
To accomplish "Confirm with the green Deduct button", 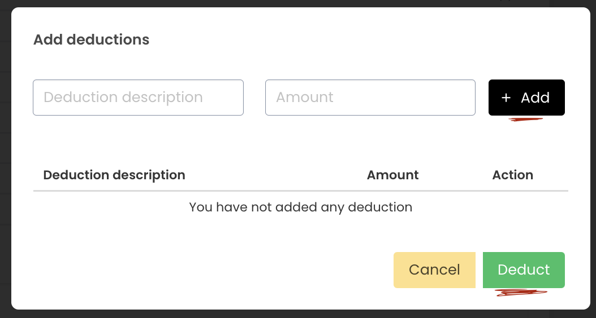I will pos(524,270).
